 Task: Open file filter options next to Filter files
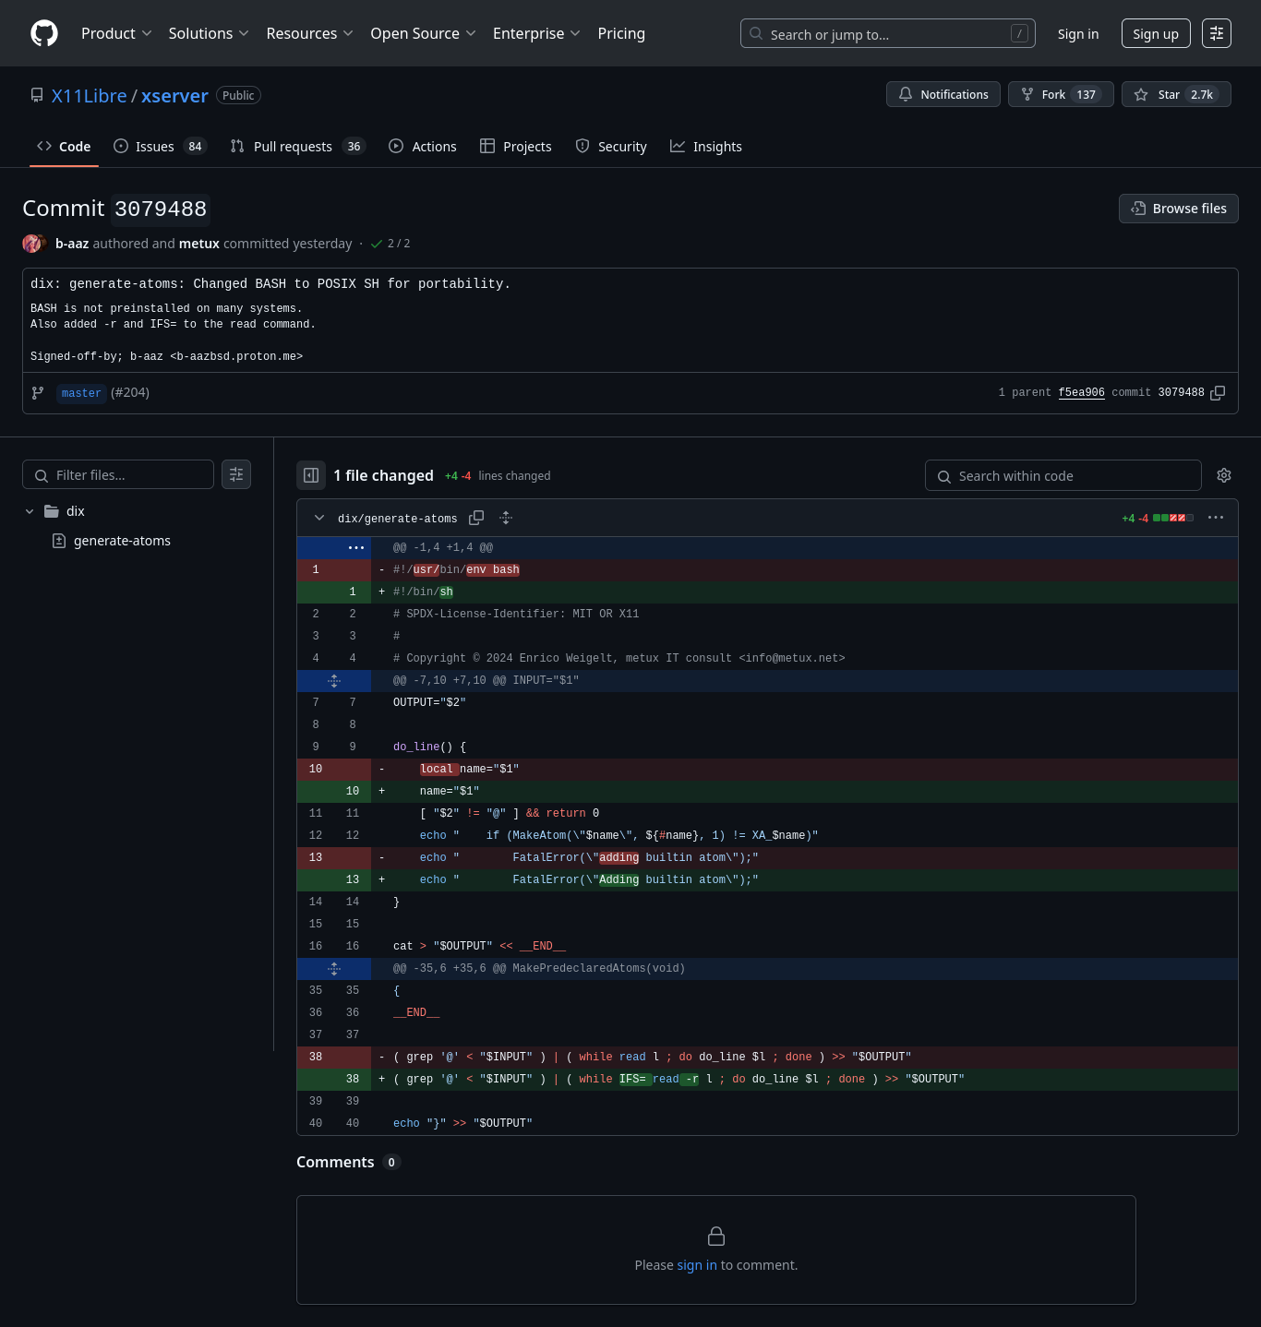(x=236, y=474)
